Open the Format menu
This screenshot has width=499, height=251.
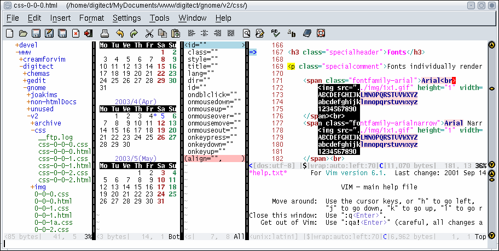tap(91, 18)
